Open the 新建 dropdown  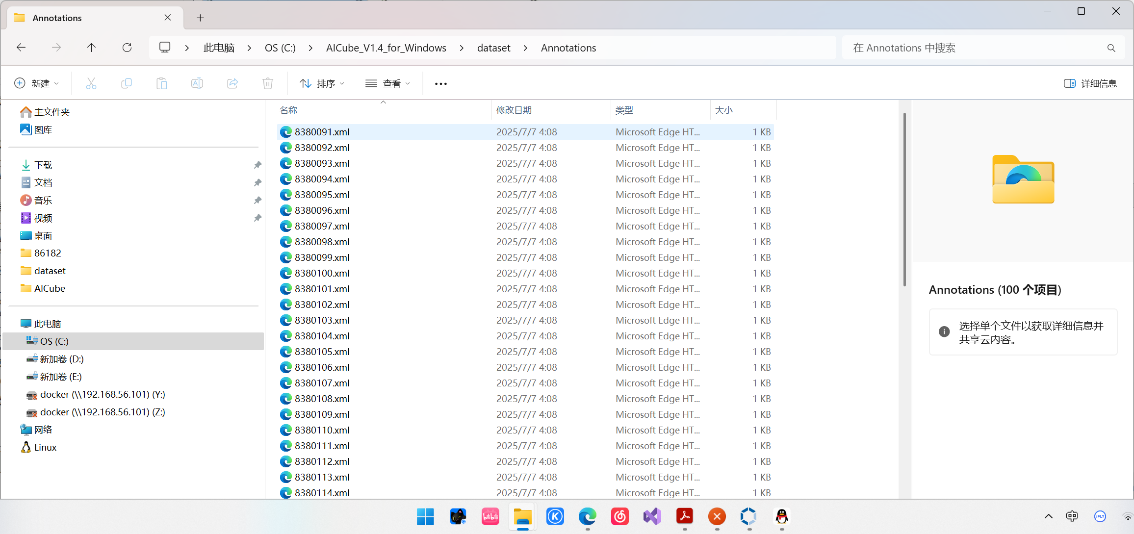pyautogui.click(x=37, y=83)
